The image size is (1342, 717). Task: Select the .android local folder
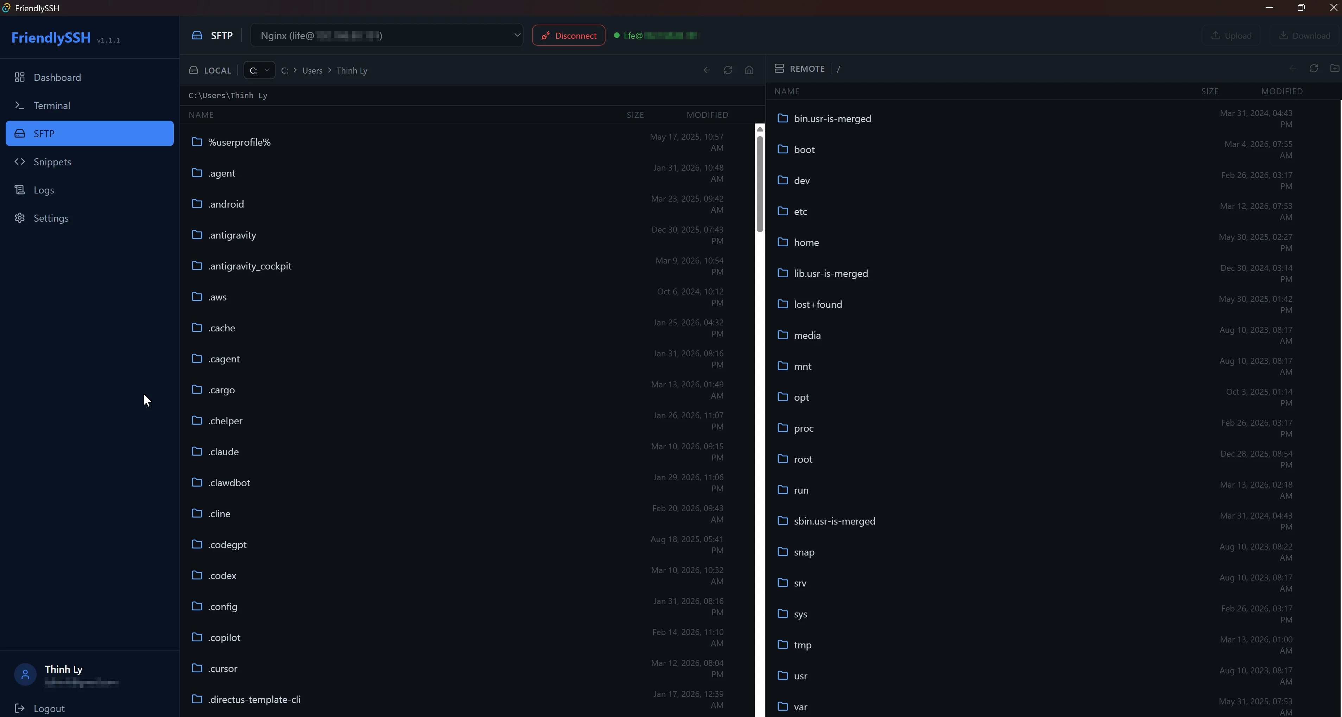467,204
